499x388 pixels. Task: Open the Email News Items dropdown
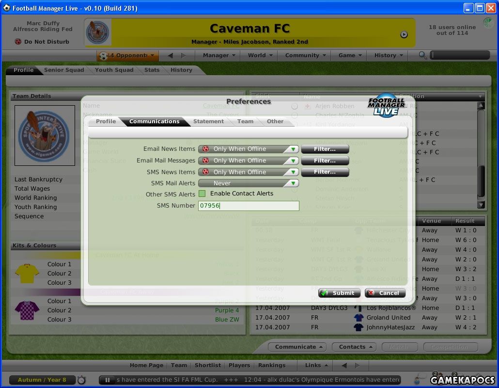(x=248, y=149)
